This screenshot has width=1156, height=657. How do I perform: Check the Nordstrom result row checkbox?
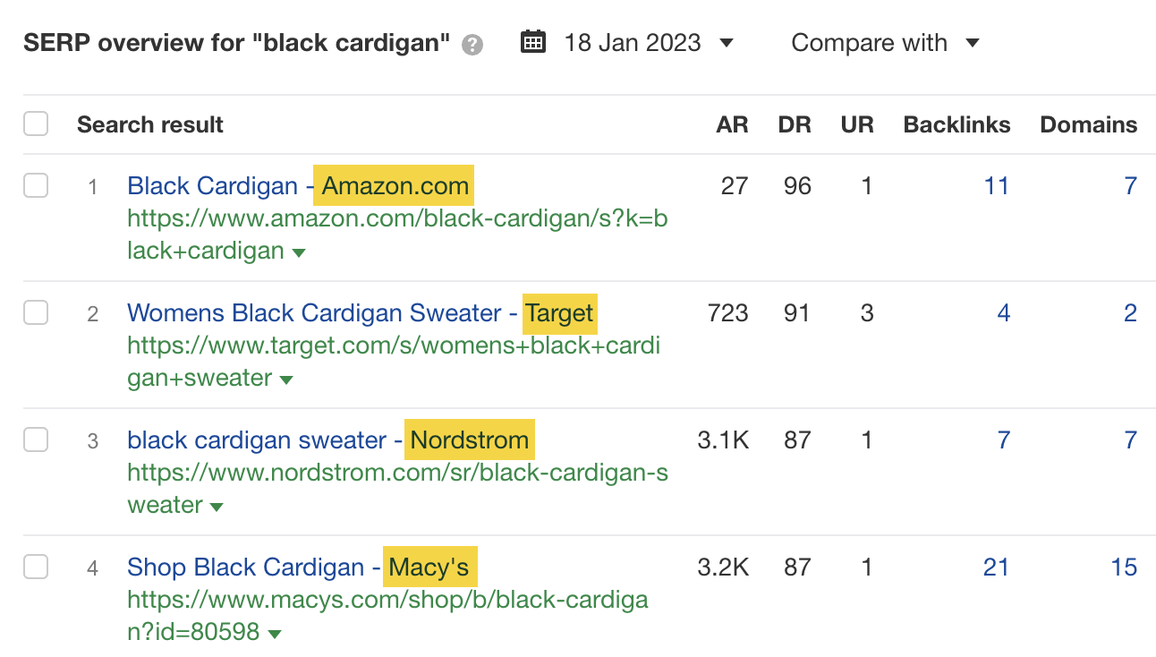(x=36, y=439)
